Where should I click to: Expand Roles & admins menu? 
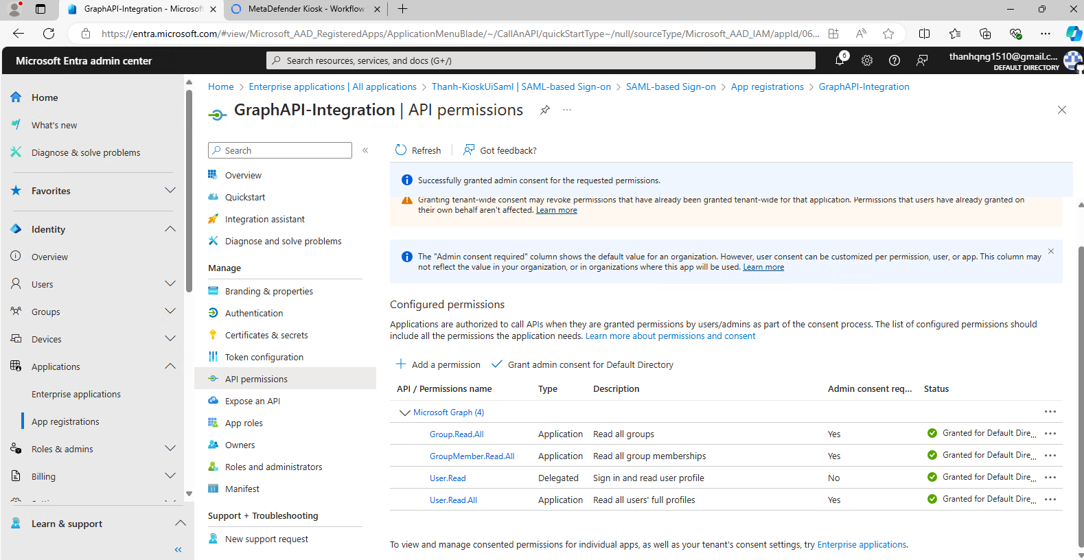coord(170,448)
